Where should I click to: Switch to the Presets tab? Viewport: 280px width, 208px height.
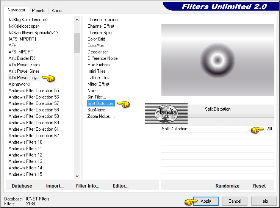[x=38, y=11]
